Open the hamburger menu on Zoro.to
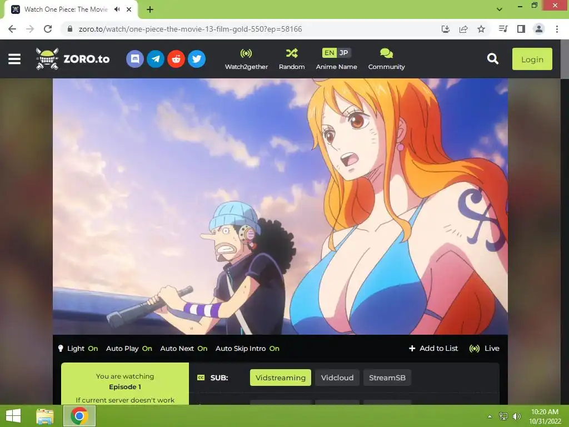Image resolution: width=569 pixels, height=427 pixels. (x=14, y=59)
